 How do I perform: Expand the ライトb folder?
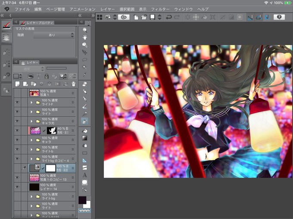coord(31,149)
